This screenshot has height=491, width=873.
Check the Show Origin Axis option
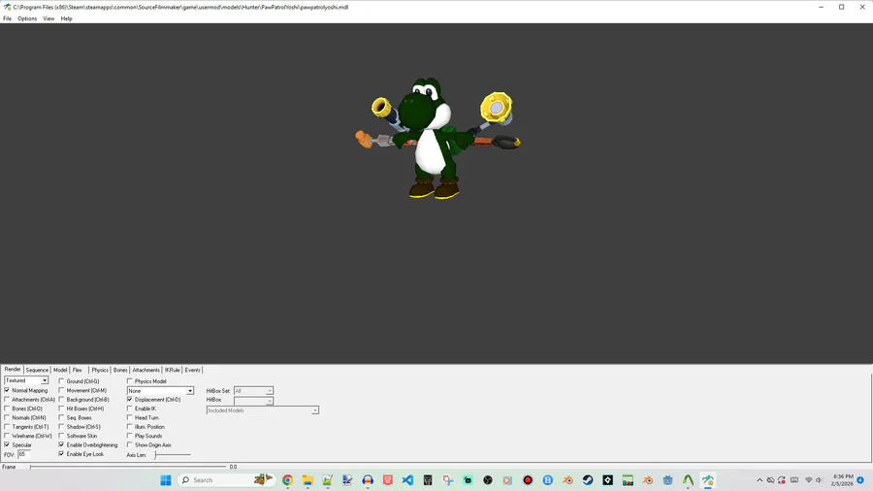[130, 445]
